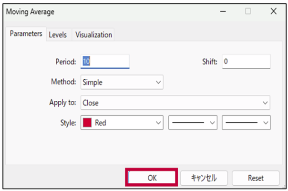Open the line style dropdown
The width and height of the screenshot is (288, 191).
(x=193, y=123)
